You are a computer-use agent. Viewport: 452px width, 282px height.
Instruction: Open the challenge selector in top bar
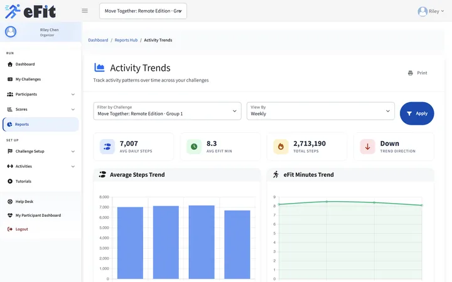[143, 11]
